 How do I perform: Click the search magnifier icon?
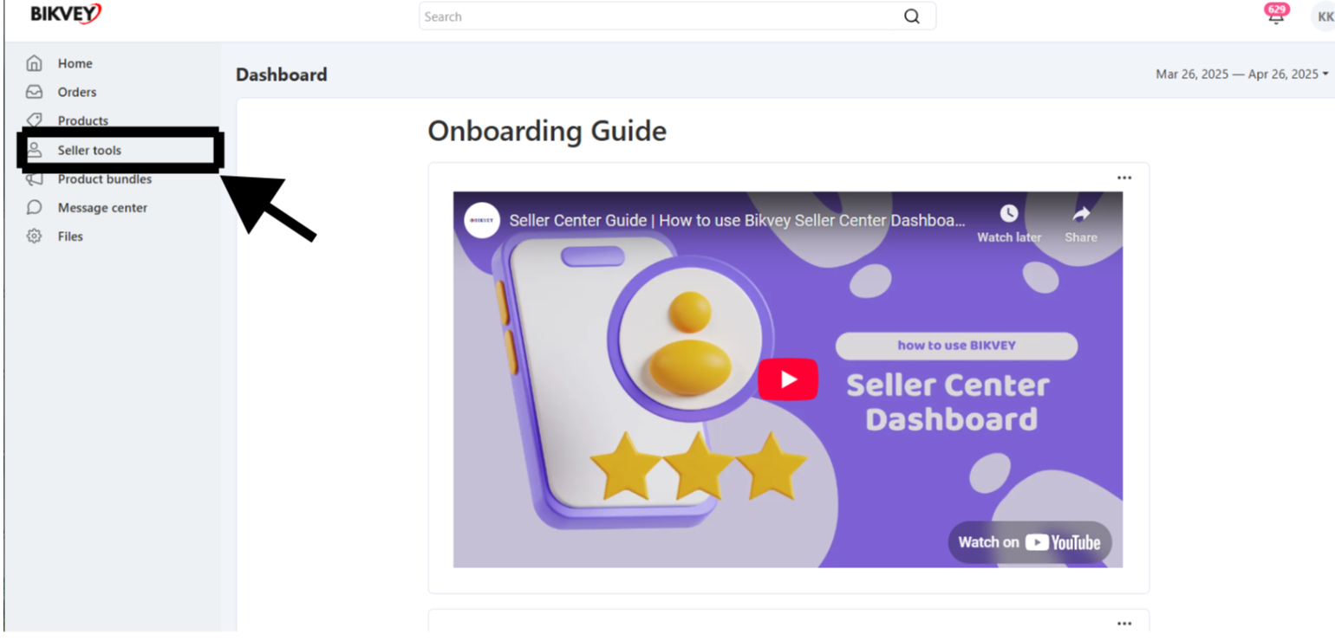pyautogui.click(x=912, y=16)
